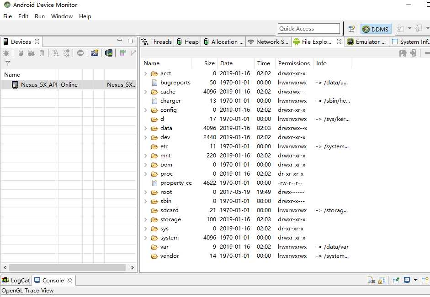
Task: Open the Devices view menu triangle
Action: (8, 63)
